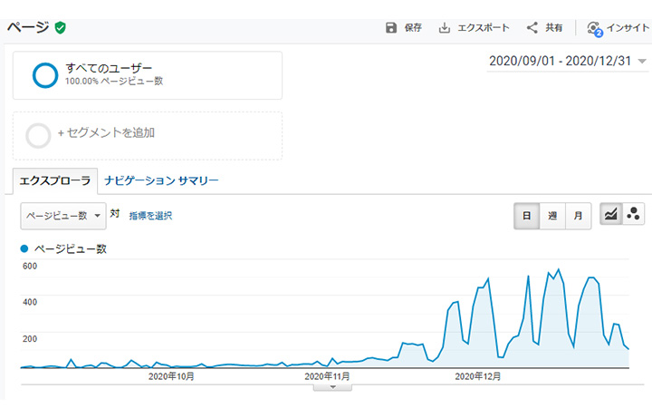Image resolution: width=652 pixels, height=408 pixels.
Task: Click the green verified shield icon
Action: tap(61, 27)
